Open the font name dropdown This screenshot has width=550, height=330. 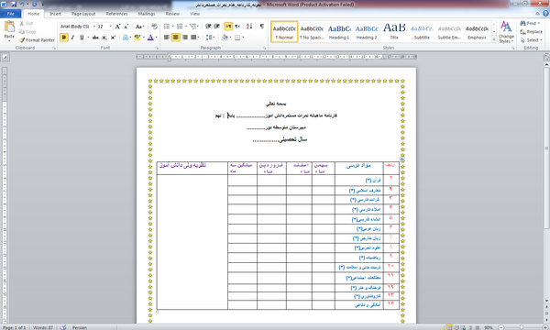pos(94,27)
